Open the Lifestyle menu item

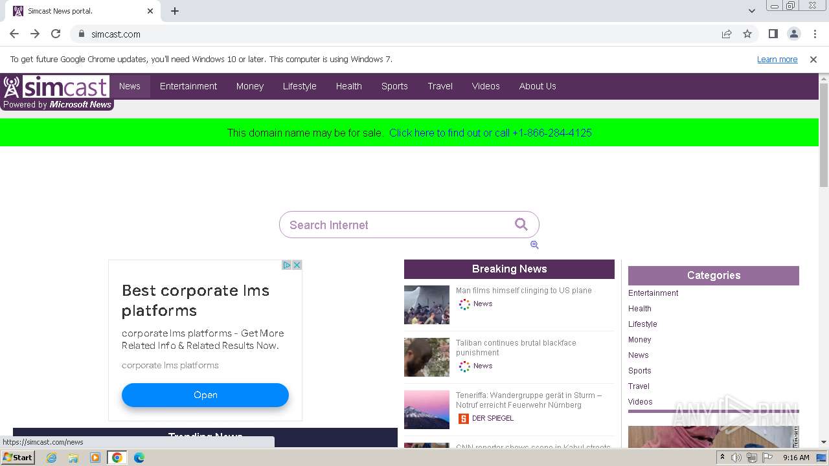[x=300, y=86]
